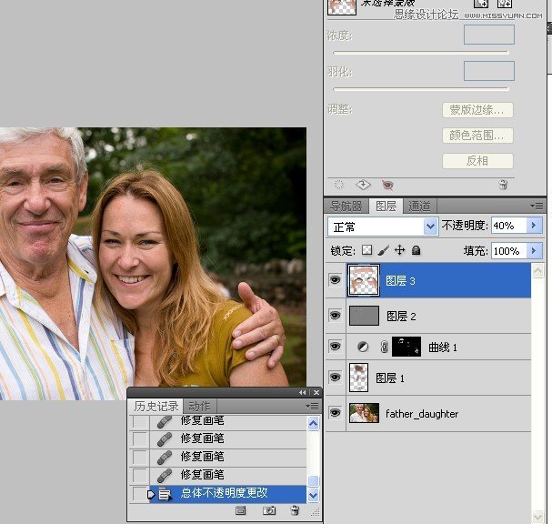
Task: Delete current state trash icon in History
Action: point(295,510)
